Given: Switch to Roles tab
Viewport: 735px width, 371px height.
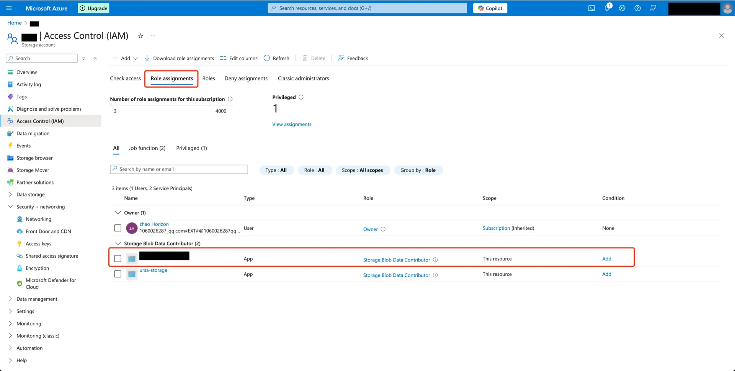Looking at the screenshot, I should point(209,78).
